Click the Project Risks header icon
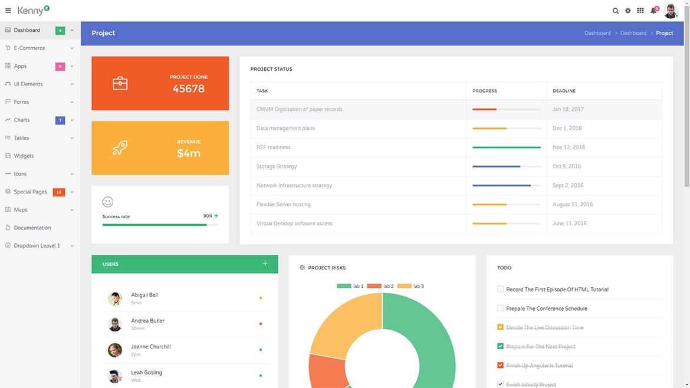 pyautogui.click(x=302, y=268)
